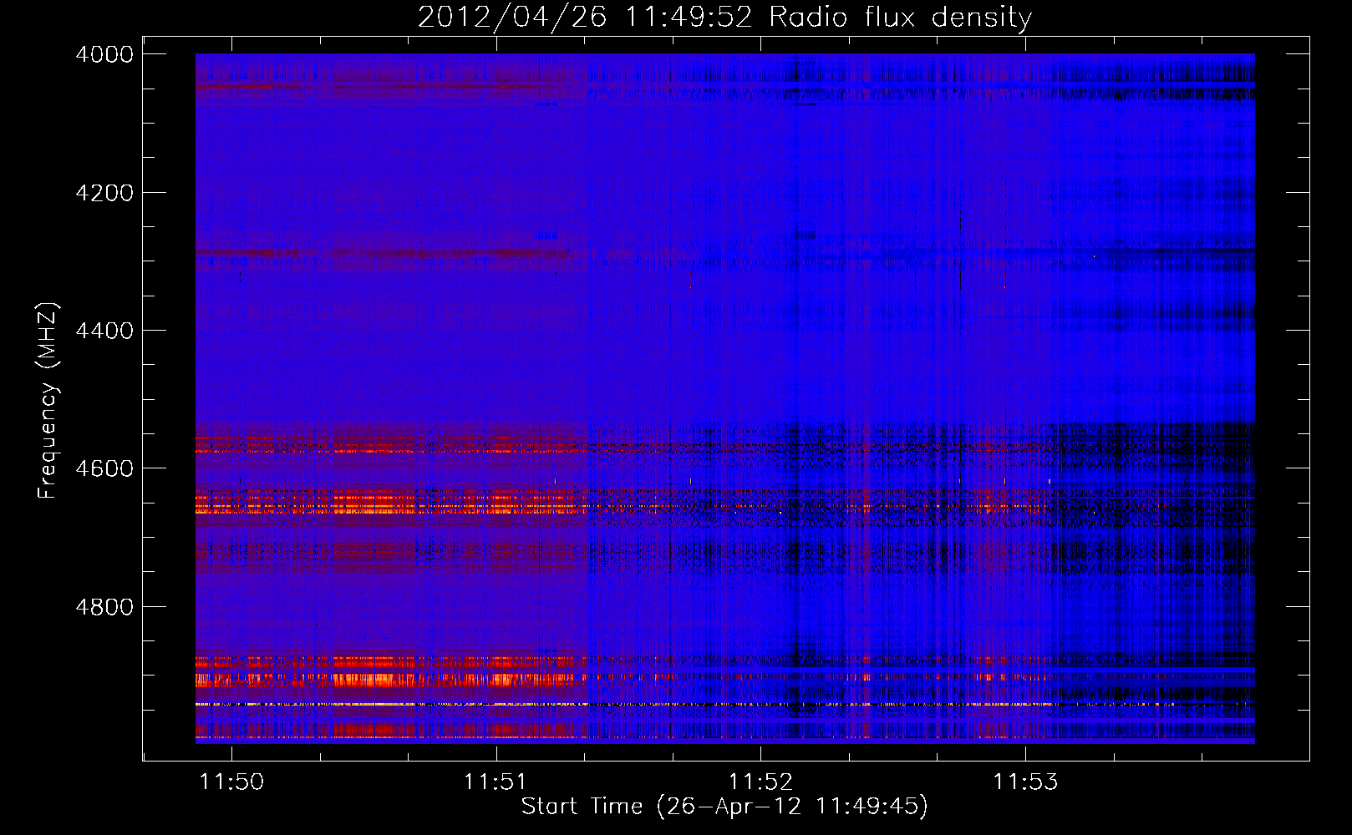This screenshot has height=835, width=1352.
Task: Click the 'Start Time (26-Apr-12 11:49:45)' axis title
Action: point(724,807)
